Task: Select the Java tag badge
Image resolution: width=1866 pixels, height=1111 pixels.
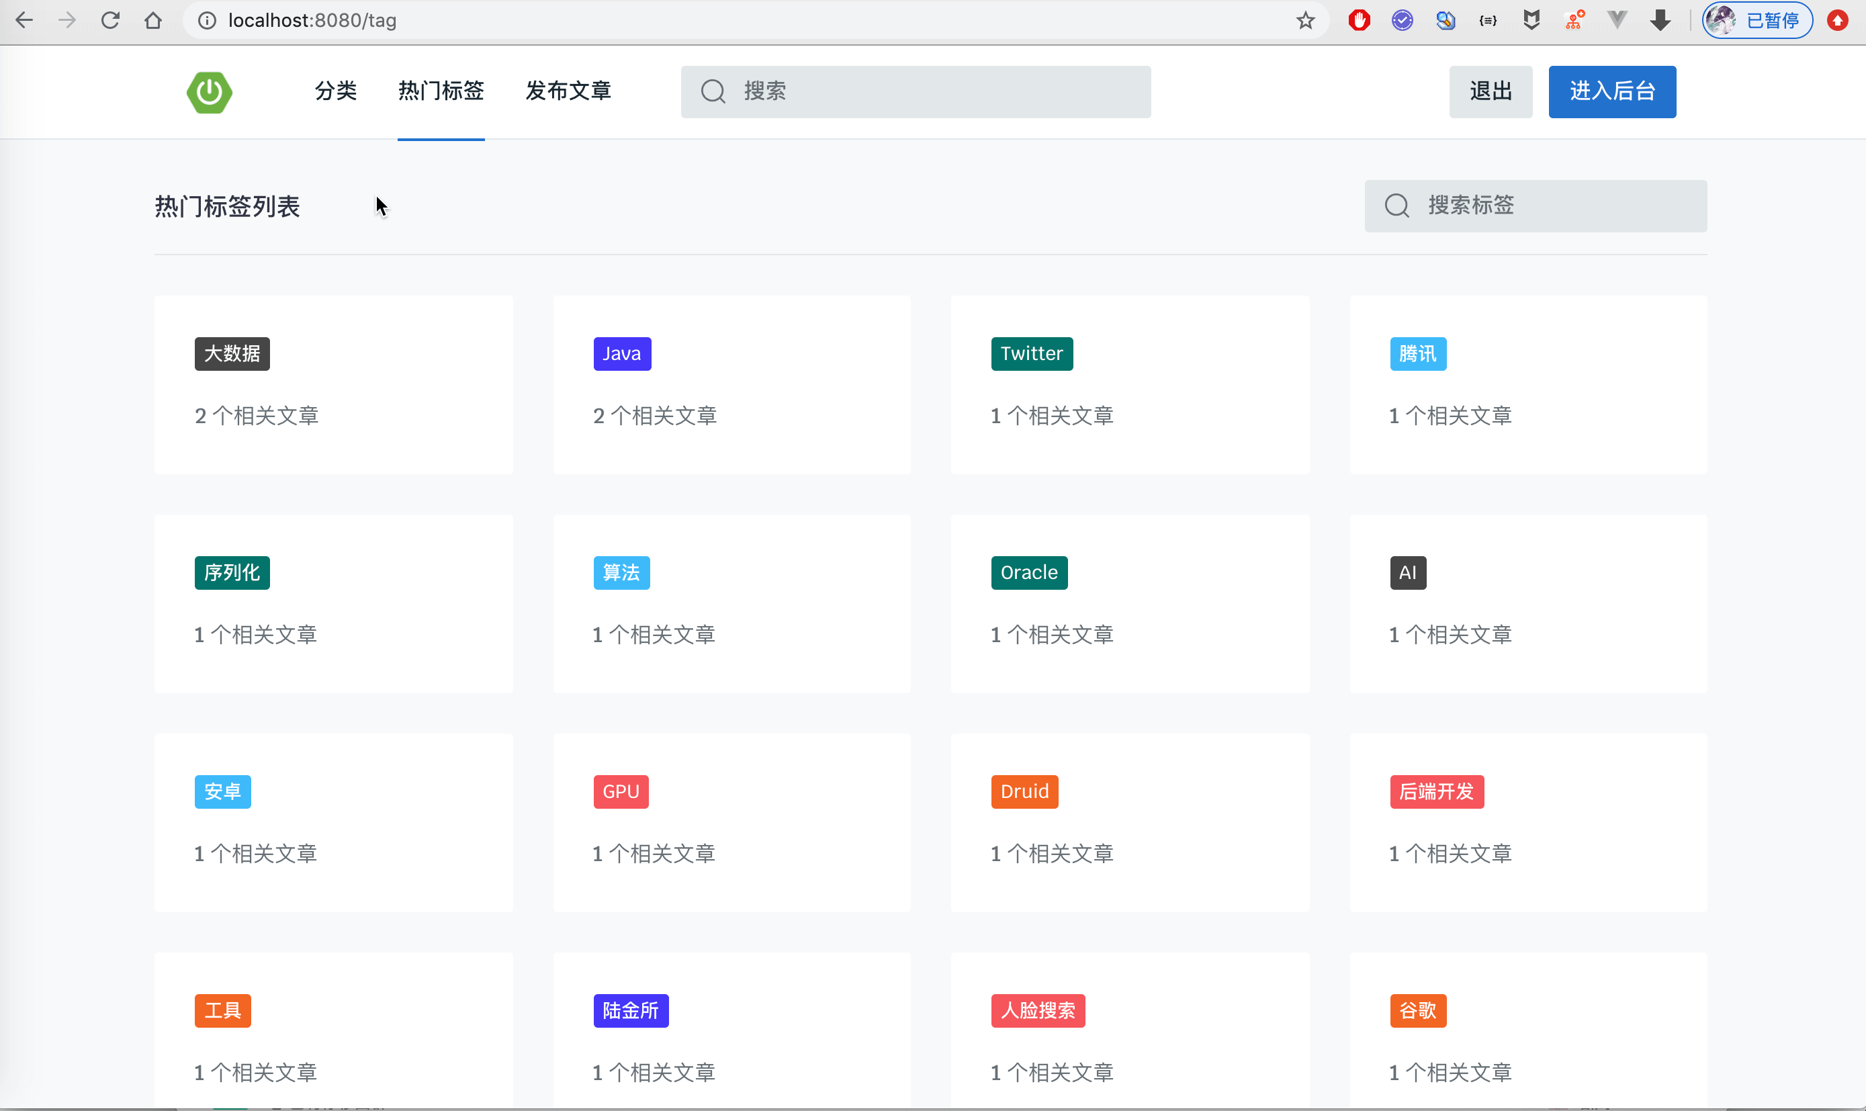Action: point(622,353)
